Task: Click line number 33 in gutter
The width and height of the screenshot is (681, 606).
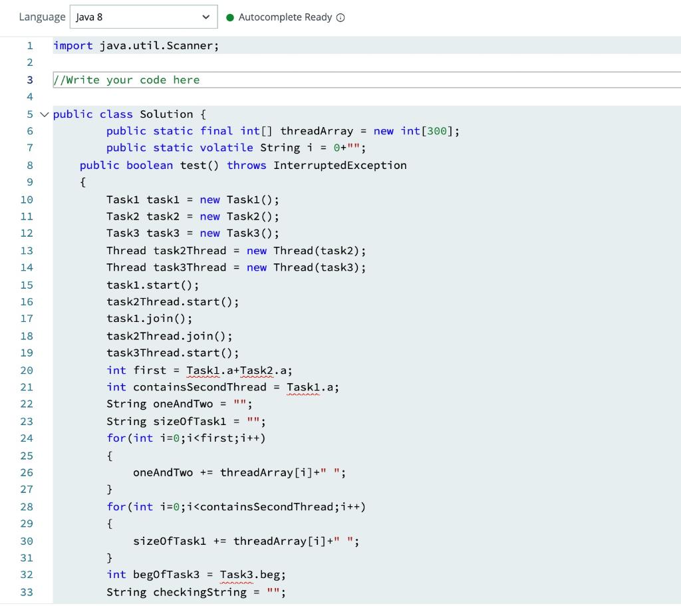Action: tap(27, 592)
